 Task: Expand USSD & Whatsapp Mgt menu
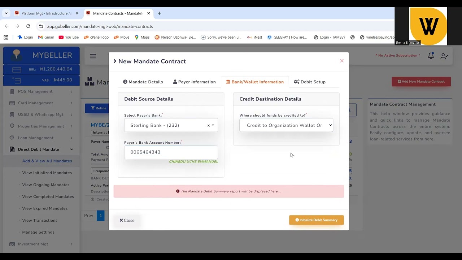[x=42, y=114]
